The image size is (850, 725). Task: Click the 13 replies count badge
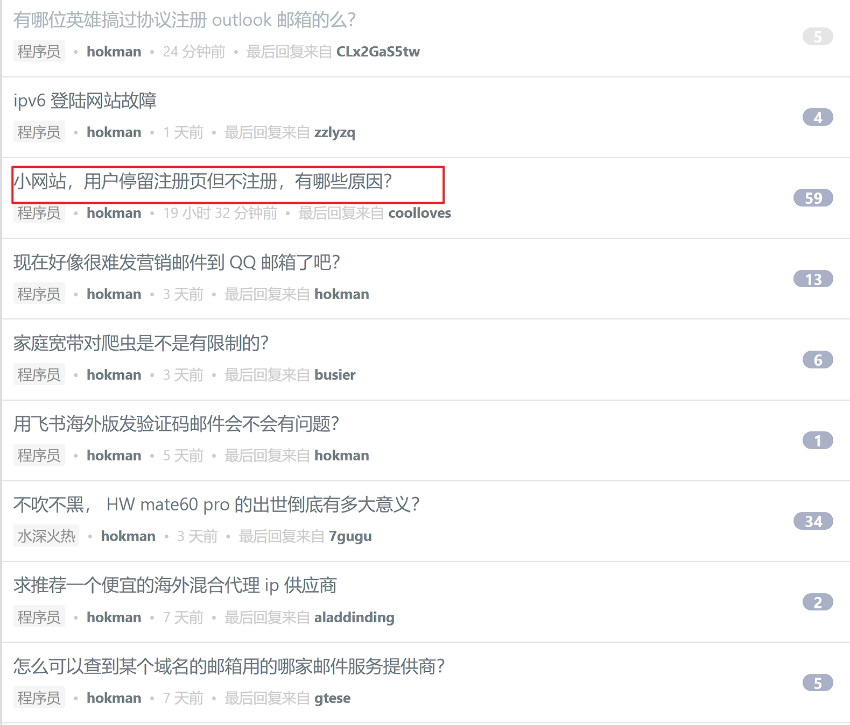[813, 279]
